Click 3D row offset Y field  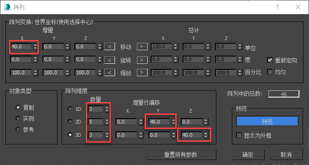(159, 135)
